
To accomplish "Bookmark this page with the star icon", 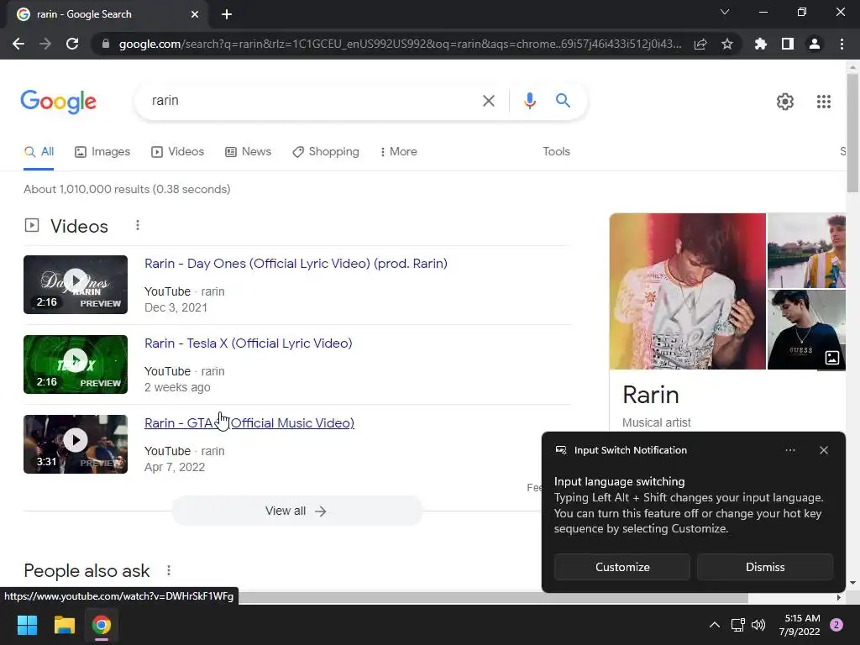I will (727, 44).
